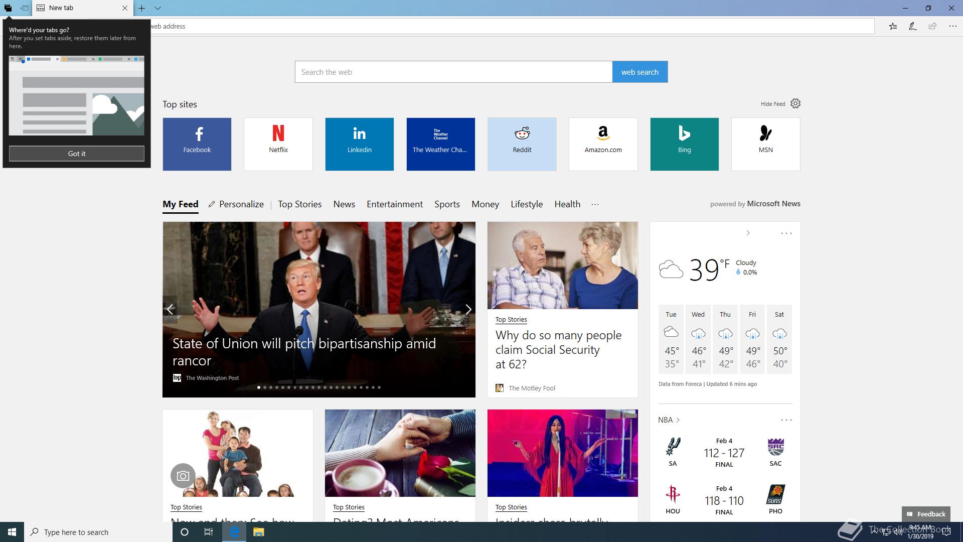Click the Add notes pen icon

click(912, 27)
